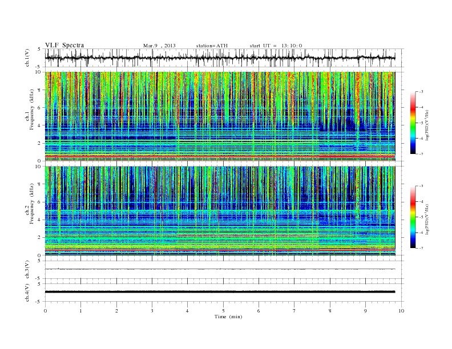452x349 pixels.
Task: Click the "station=ATH" header text
Action: click(212, 46)
